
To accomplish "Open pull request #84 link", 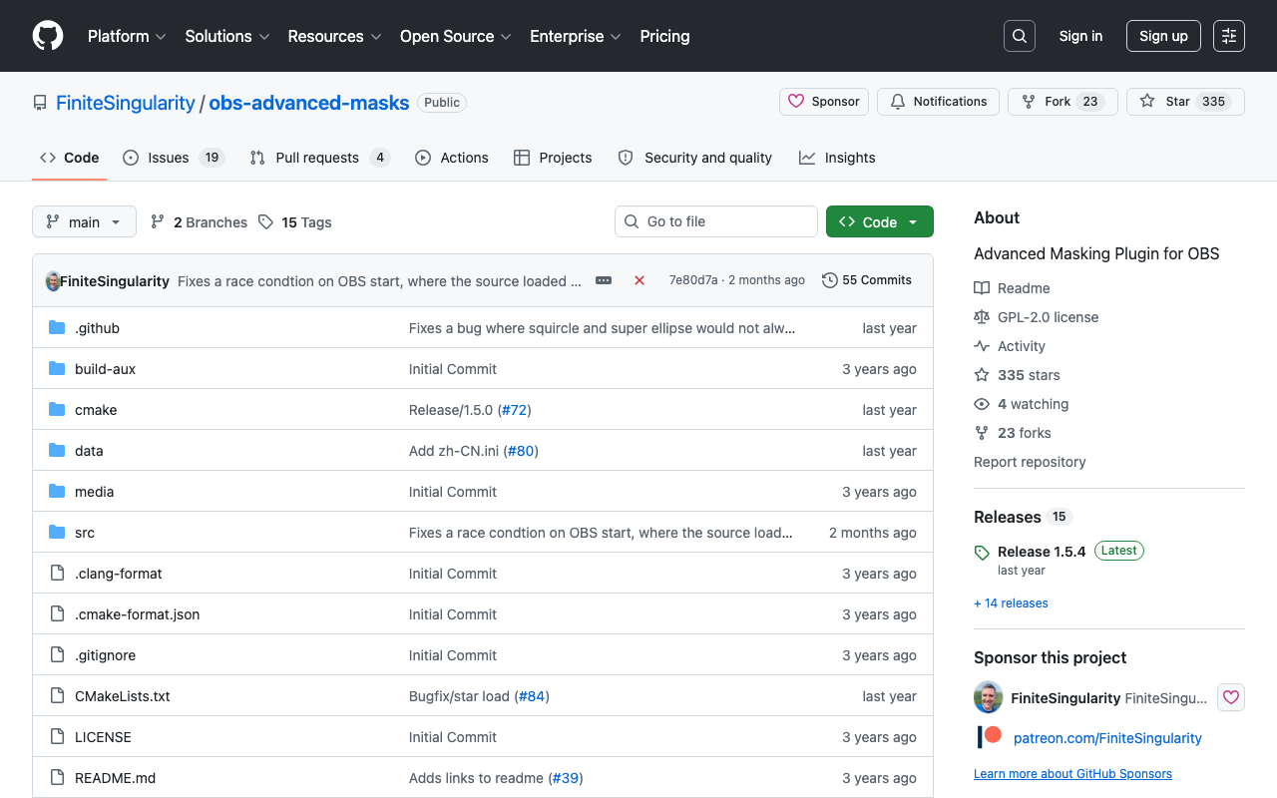I will tap(532, 696).
